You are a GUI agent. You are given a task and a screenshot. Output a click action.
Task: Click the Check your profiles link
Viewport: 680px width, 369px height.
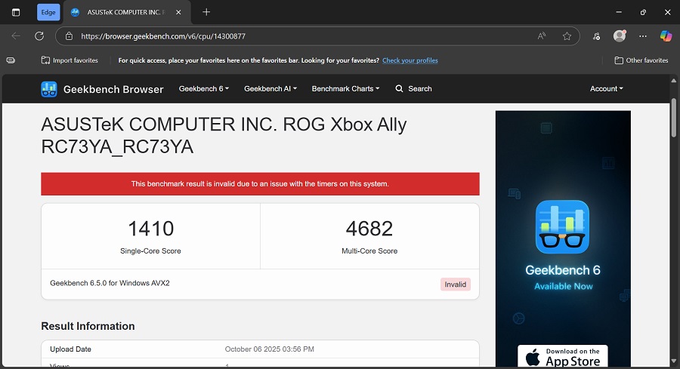410,60
